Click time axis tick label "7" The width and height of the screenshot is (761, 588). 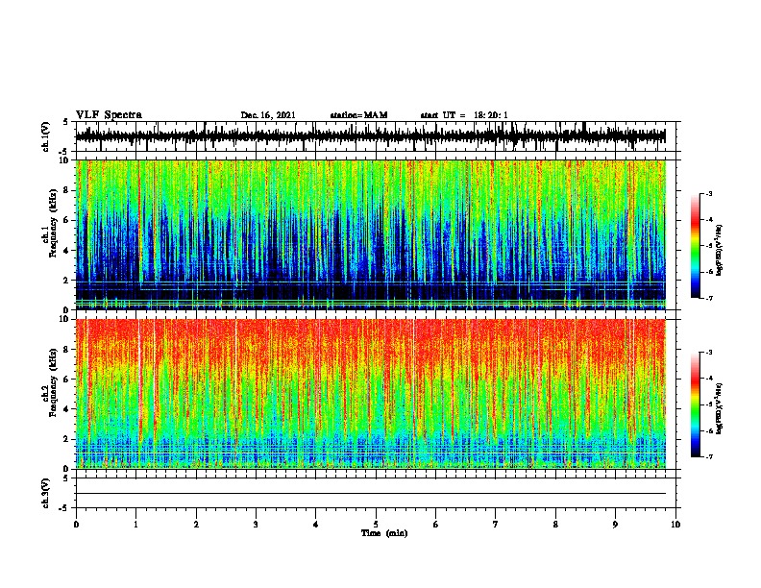click(496, 525)
